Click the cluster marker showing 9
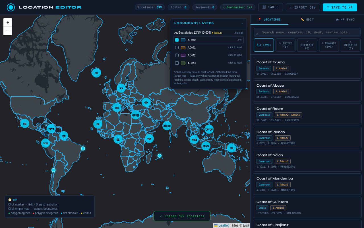 click(149, 139)
